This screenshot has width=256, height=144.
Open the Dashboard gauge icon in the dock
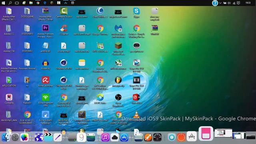pyautogui.click(x=157, y=138)
